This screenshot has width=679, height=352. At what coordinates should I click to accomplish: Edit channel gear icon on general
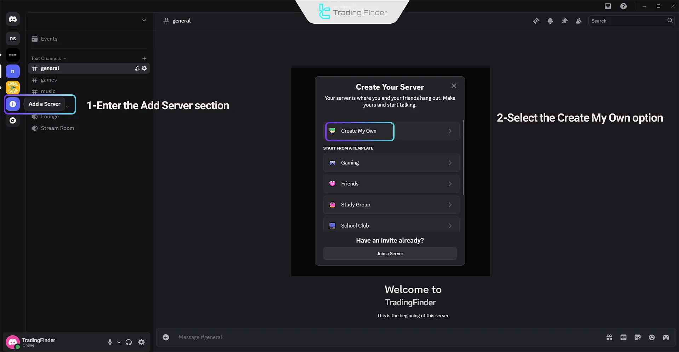coord(144,68)
